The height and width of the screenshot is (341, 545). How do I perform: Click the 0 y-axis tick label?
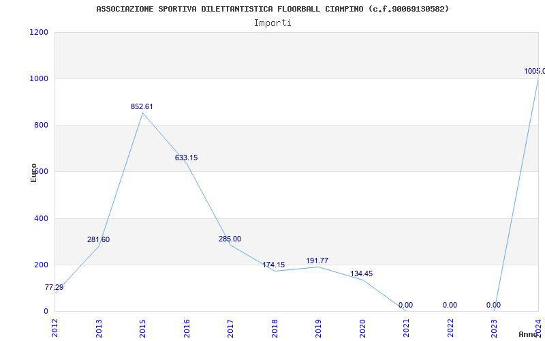click(x=46, y=312)
